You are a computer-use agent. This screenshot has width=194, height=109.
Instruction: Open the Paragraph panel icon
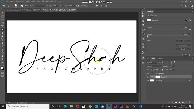(143, 47)
